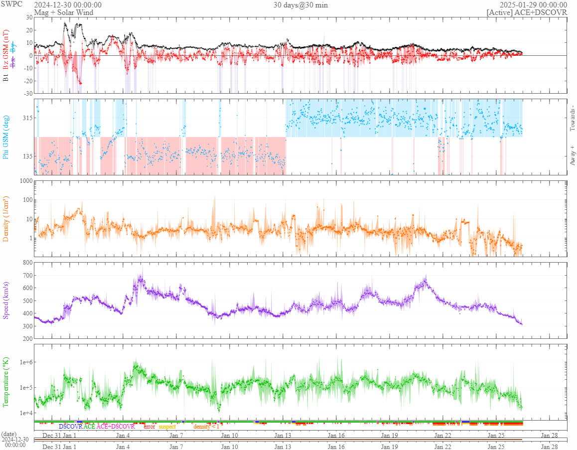Click the 'Mag + Solar Wind' title
577x450 pixels.
(x=64, y=12)
